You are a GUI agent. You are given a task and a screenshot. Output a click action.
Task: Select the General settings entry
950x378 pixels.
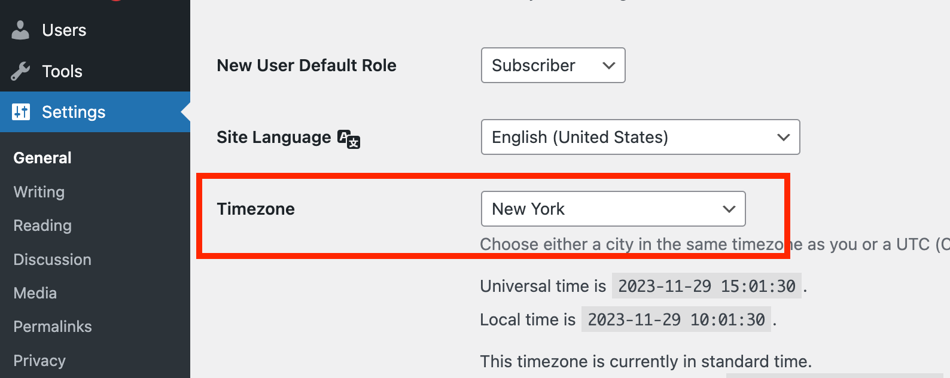coord(42,157)
